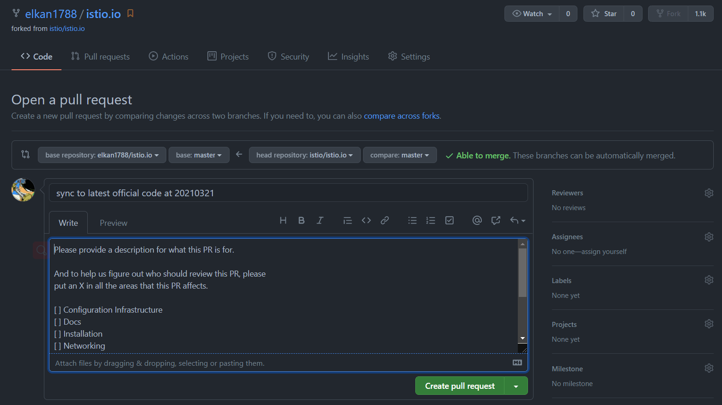Click the description scrollbar up arrow
The height and width of the screenshot is (405, 722).
522,244
